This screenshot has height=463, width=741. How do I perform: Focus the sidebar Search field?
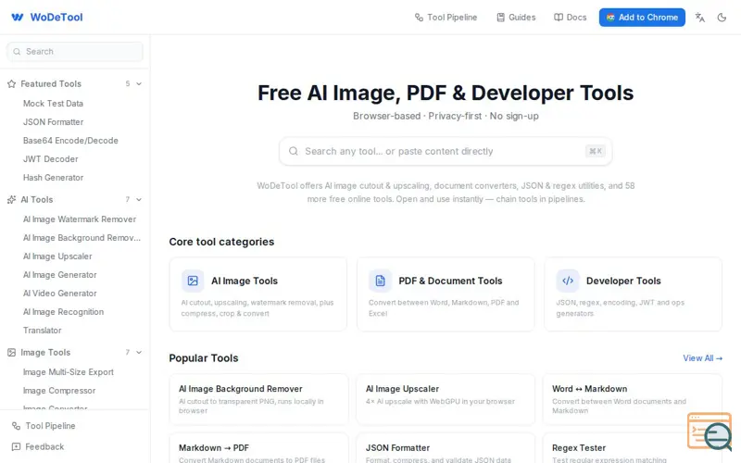click(x=75, y=52)
